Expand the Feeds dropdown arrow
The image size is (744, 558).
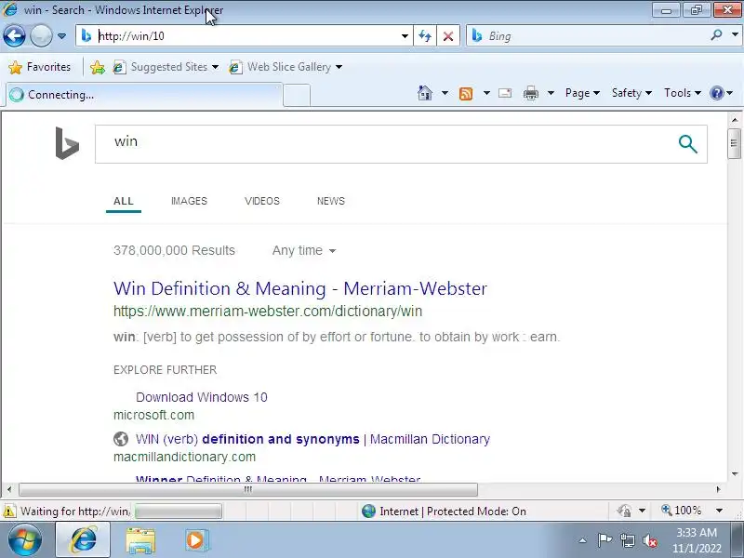point(486,93)
